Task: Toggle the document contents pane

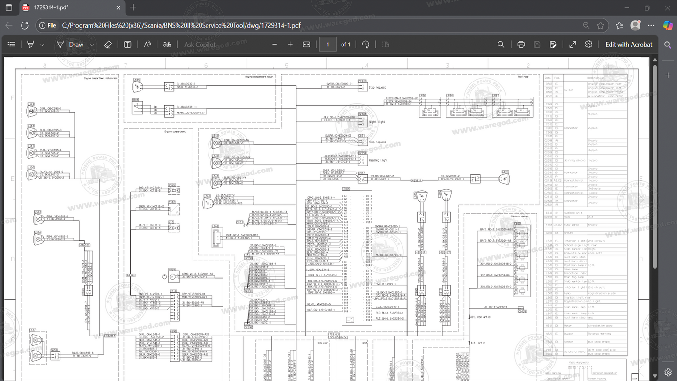Action: [x=12, y=44]
